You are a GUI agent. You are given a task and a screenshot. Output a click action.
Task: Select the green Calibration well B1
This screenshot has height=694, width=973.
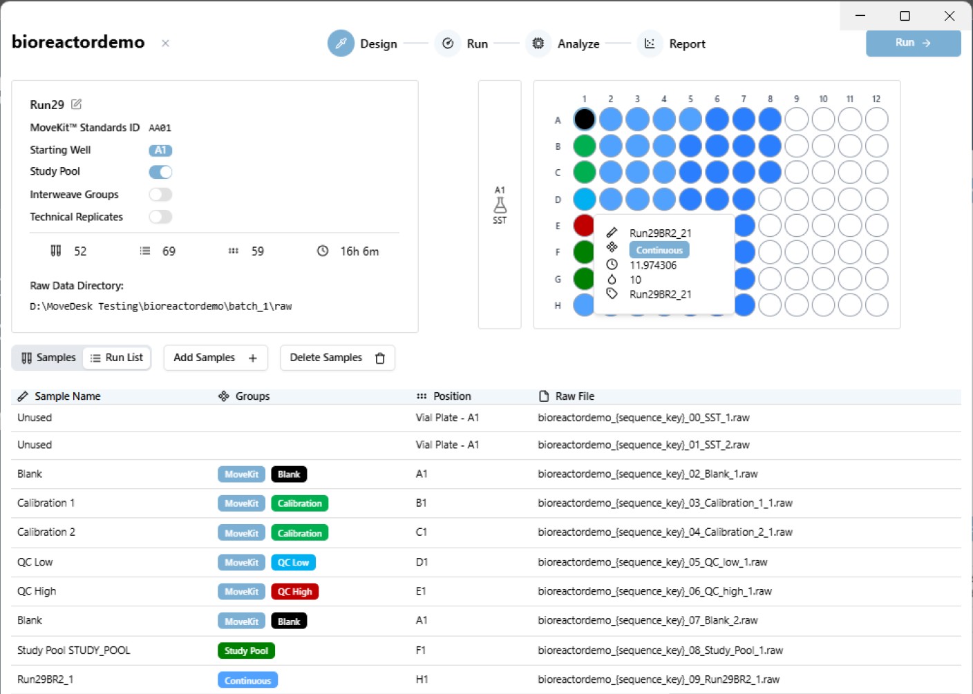point(585,146)
